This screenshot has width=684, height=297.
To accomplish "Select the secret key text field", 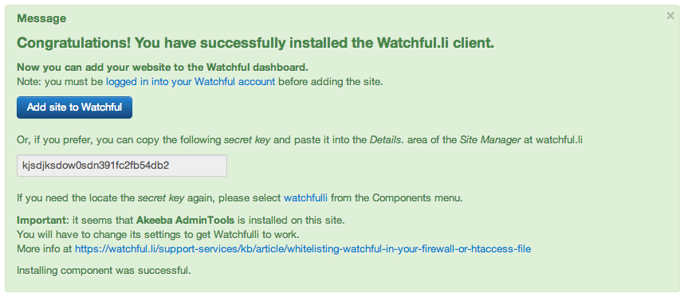I will coord(122,166).
